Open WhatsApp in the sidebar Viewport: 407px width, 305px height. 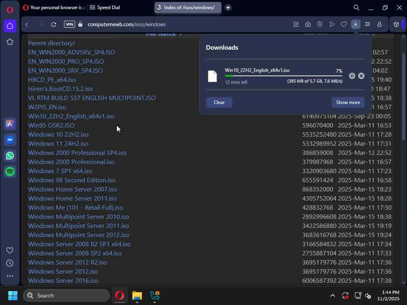10,156
